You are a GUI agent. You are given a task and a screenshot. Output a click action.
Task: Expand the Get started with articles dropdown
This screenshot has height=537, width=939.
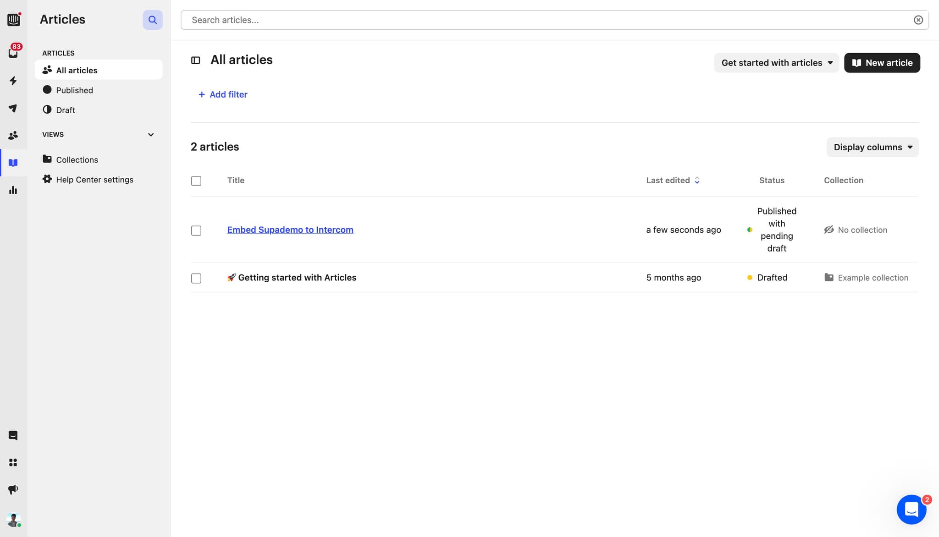(x=776, y=63)
